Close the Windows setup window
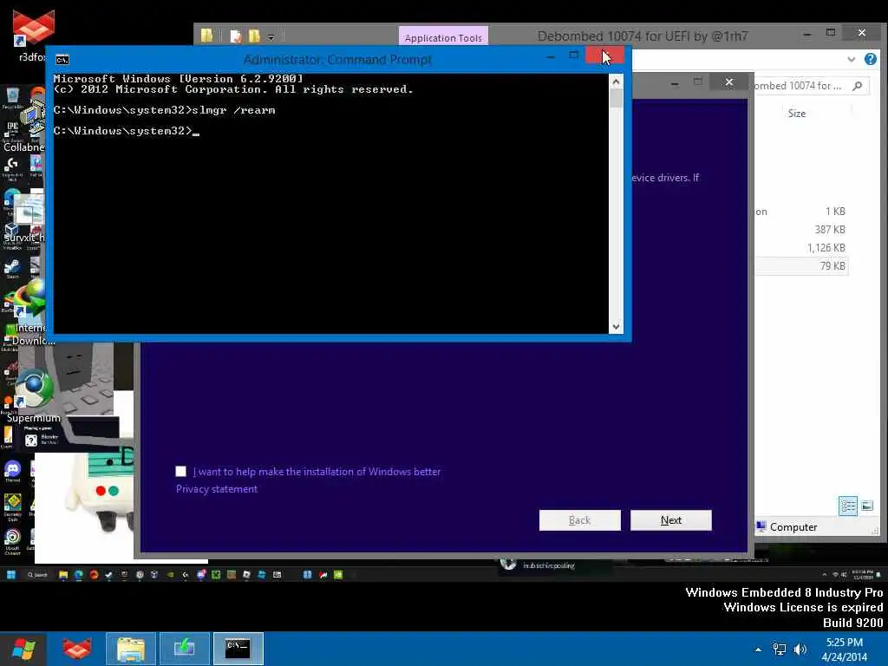 pyautogui.click(x=729, y=82)
